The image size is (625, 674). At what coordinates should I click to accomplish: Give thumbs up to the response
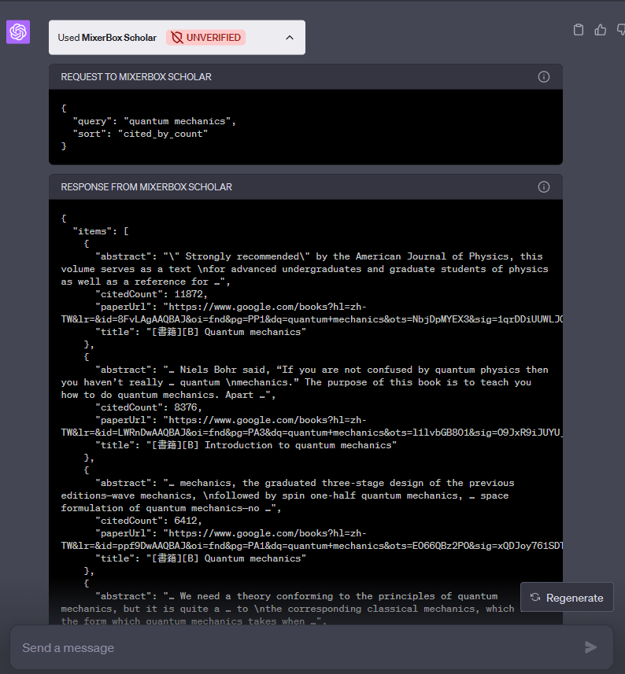pos(600,30)
